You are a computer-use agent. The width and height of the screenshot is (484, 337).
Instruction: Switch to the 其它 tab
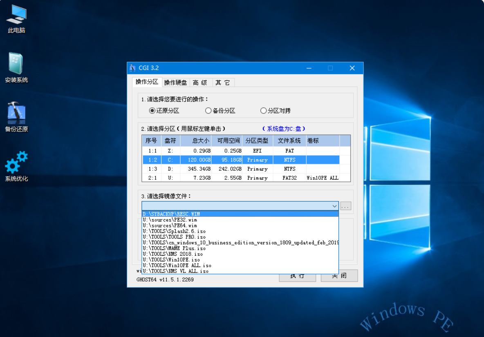coord(223,83)
